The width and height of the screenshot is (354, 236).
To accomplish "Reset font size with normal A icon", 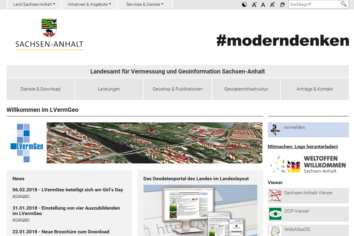I will [263, 5].
